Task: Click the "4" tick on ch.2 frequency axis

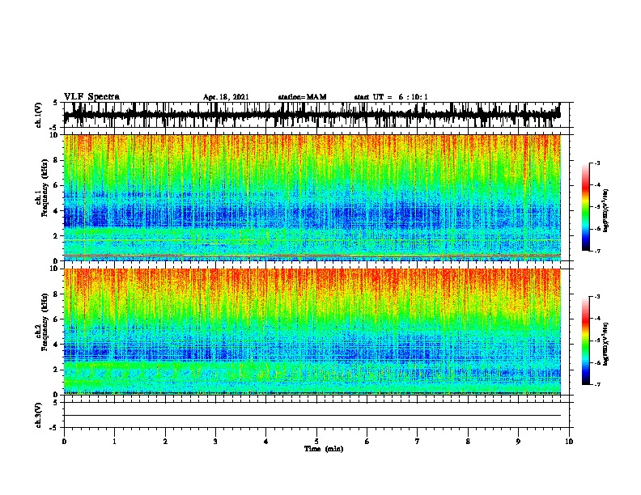Action: pyautogui.click(x=57, y=345)
